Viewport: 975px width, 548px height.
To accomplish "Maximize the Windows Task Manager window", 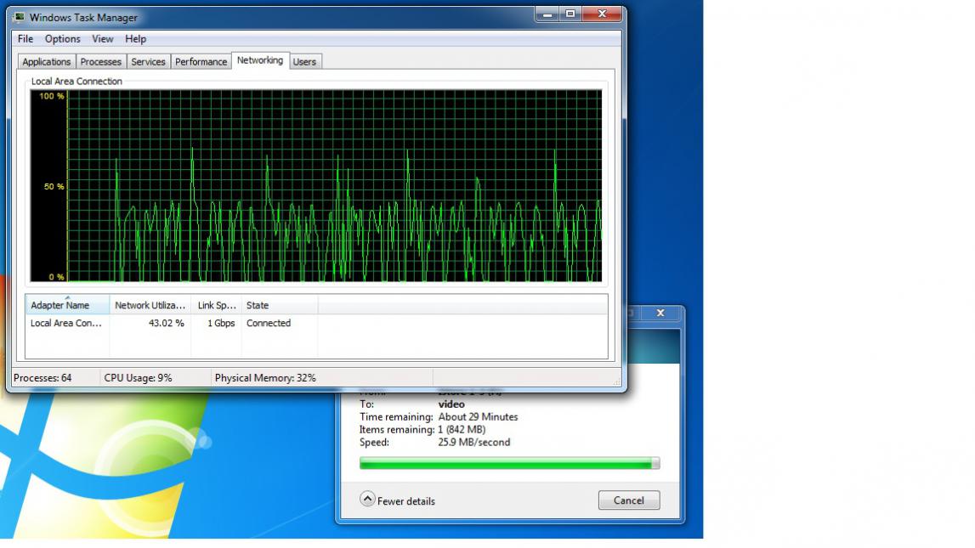I will pyautogui.click(x=570, y=14).
